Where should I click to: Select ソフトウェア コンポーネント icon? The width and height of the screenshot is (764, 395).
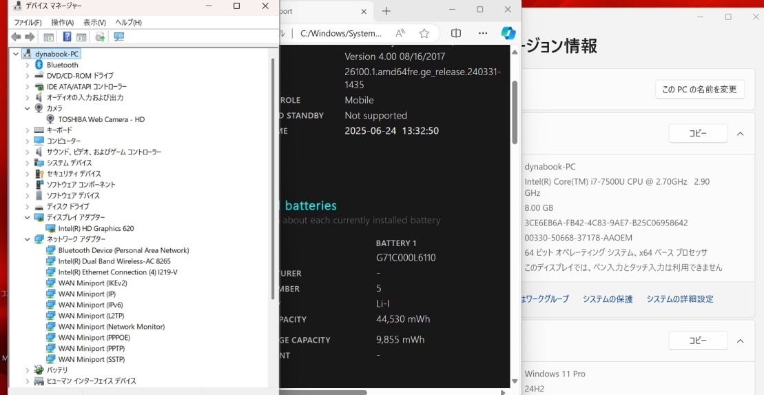(39, 184)
